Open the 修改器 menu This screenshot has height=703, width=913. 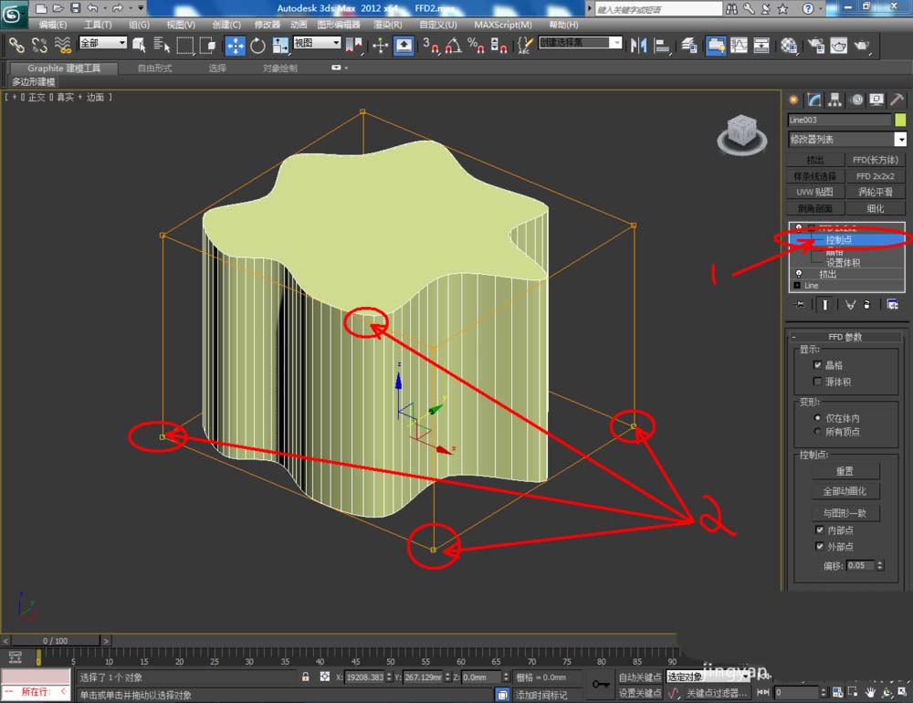point(267,25)
